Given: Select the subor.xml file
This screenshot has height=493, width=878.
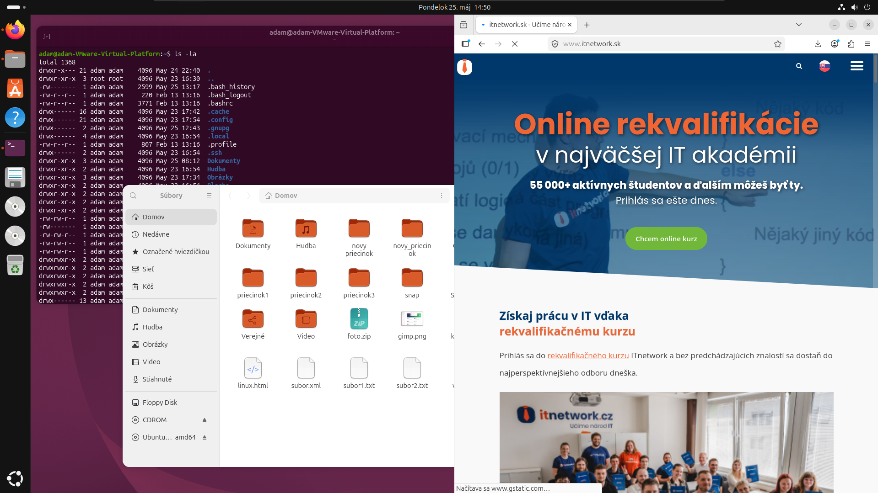Looking at the screenshot, I should 306,368.
